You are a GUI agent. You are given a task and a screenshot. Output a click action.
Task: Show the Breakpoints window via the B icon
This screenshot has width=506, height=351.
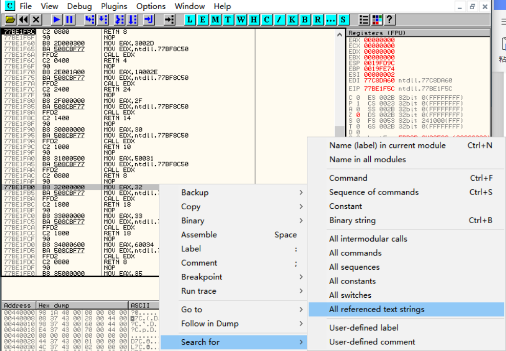[305, 19]
